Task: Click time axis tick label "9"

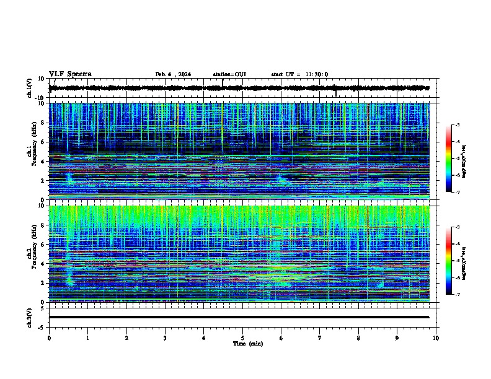Action: 397,338
